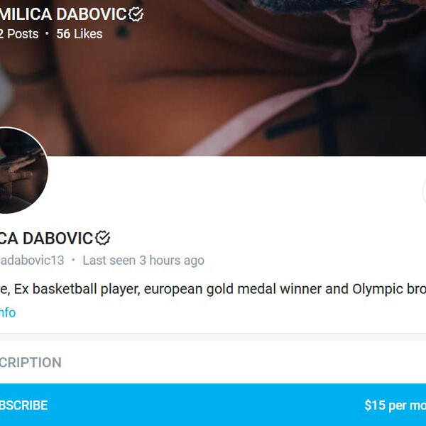Viewport: 426px width, 426px height.
Task: Click the adabovic13 username handle
Action: pos(32,261)
